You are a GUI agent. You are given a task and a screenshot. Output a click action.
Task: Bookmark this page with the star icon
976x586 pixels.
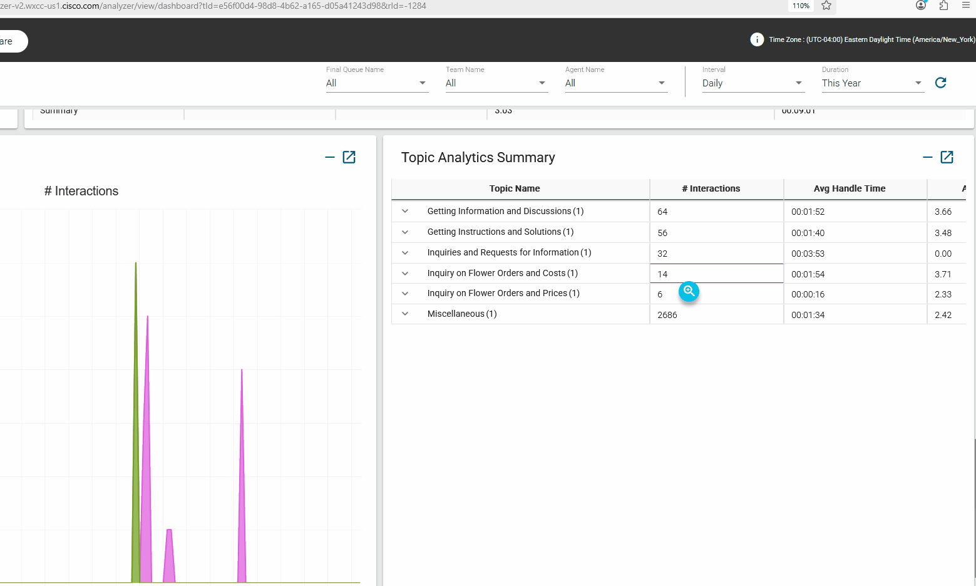point(826,6)
